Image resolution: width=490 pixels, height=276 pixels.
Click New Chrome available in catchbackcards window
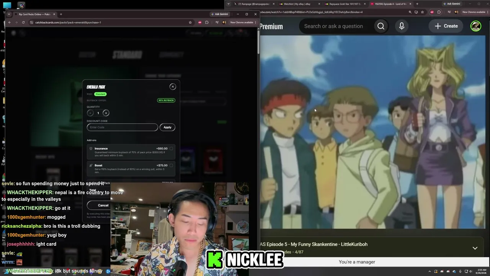pos(243,22)
